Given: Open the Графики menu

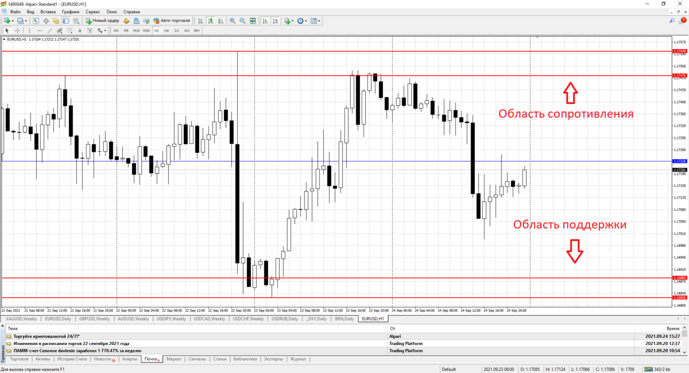Looking at the screenshot, I should 71,12.
